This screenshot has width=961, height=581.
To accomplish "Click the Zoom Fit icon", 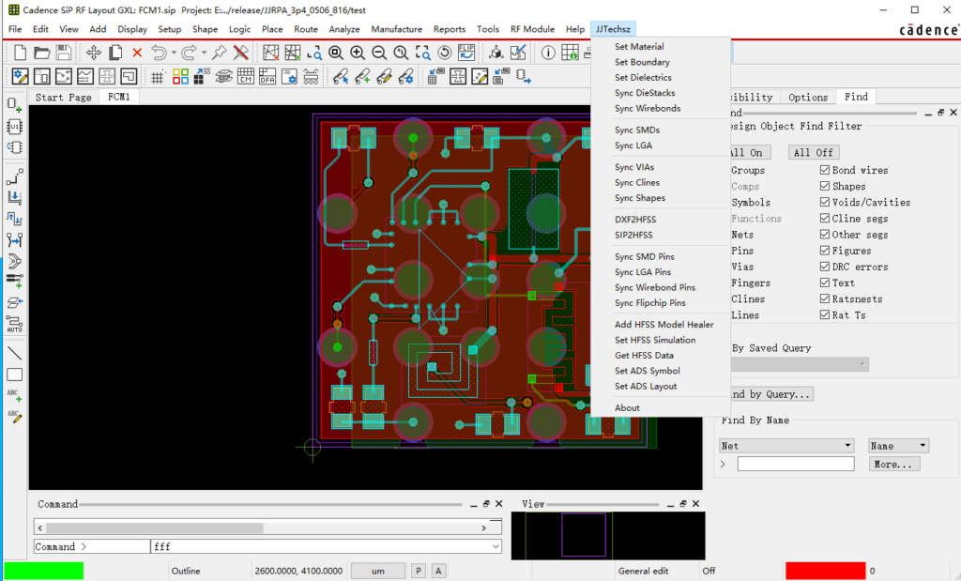I will pyautogui.click(x=336, y=53).
